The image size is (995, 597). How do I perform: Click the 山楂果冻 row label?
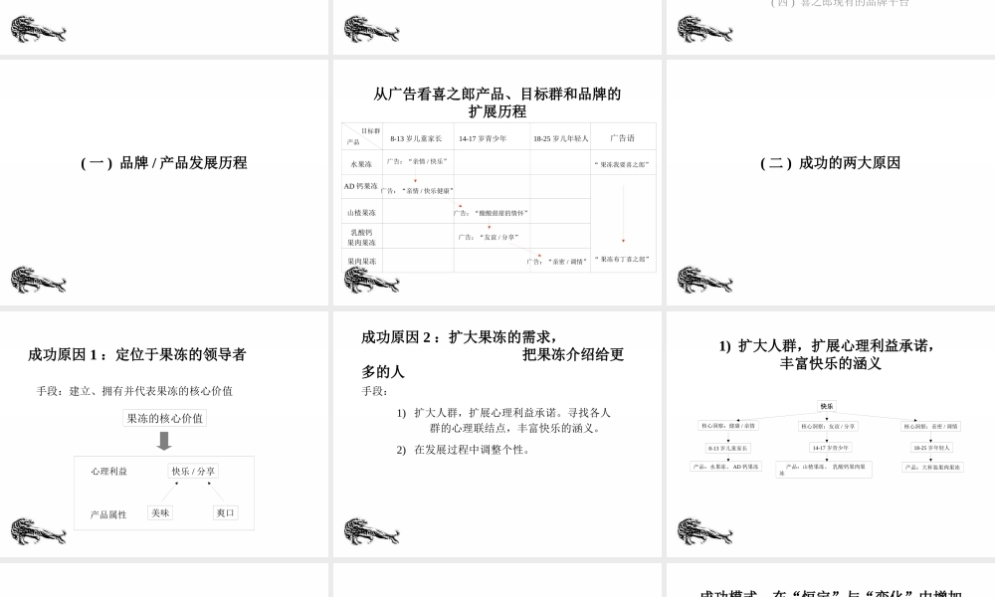(x=361, y=213)
